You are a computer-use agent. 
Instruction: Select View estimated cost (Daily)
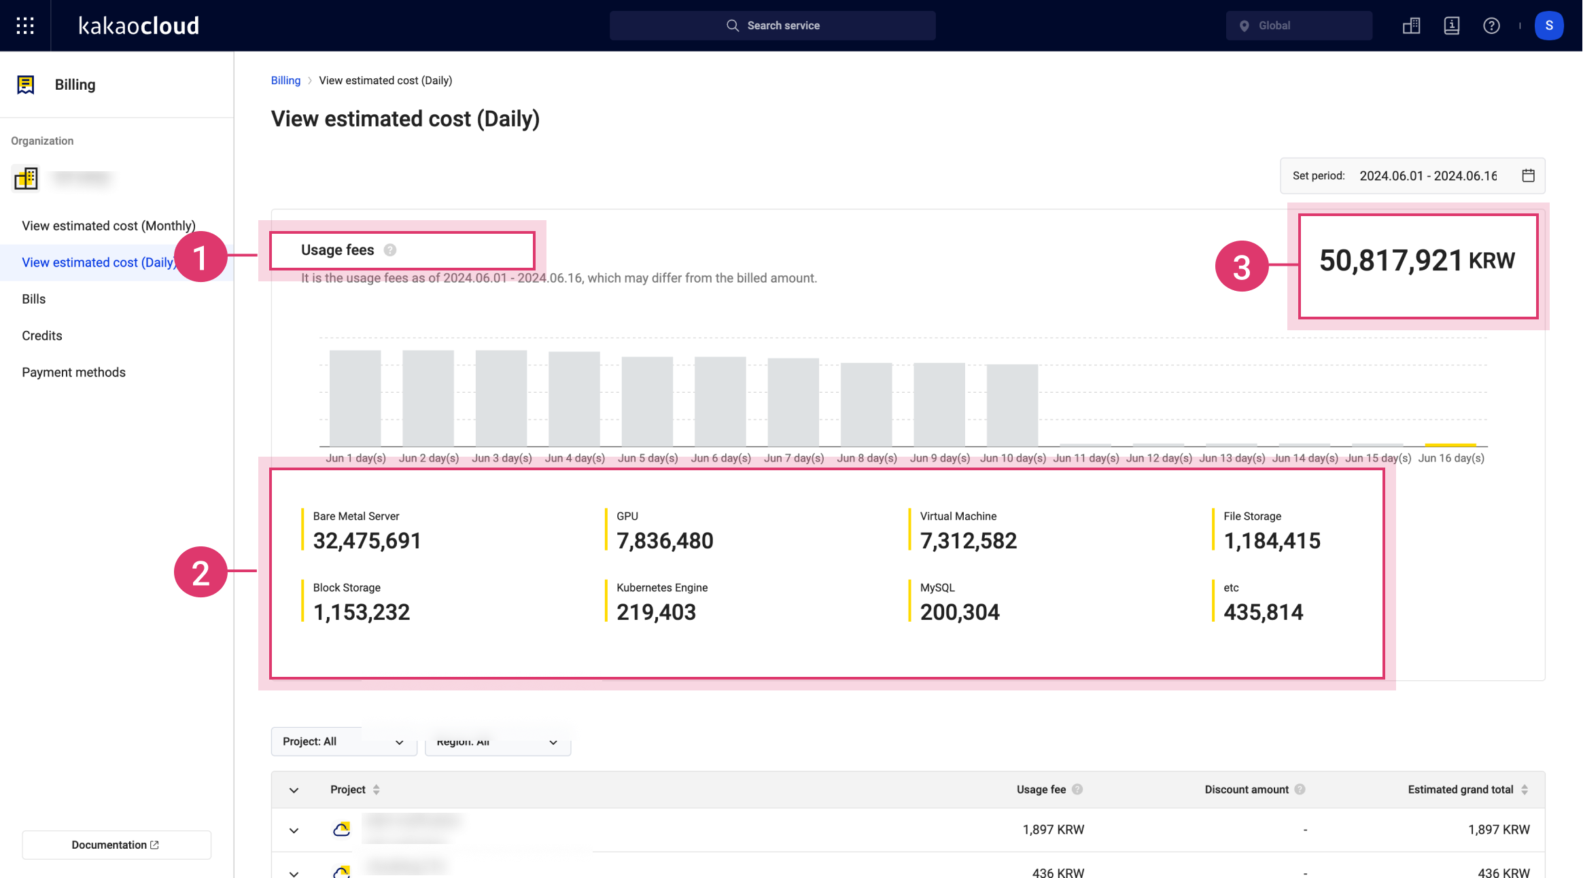(x=100, y=262)
